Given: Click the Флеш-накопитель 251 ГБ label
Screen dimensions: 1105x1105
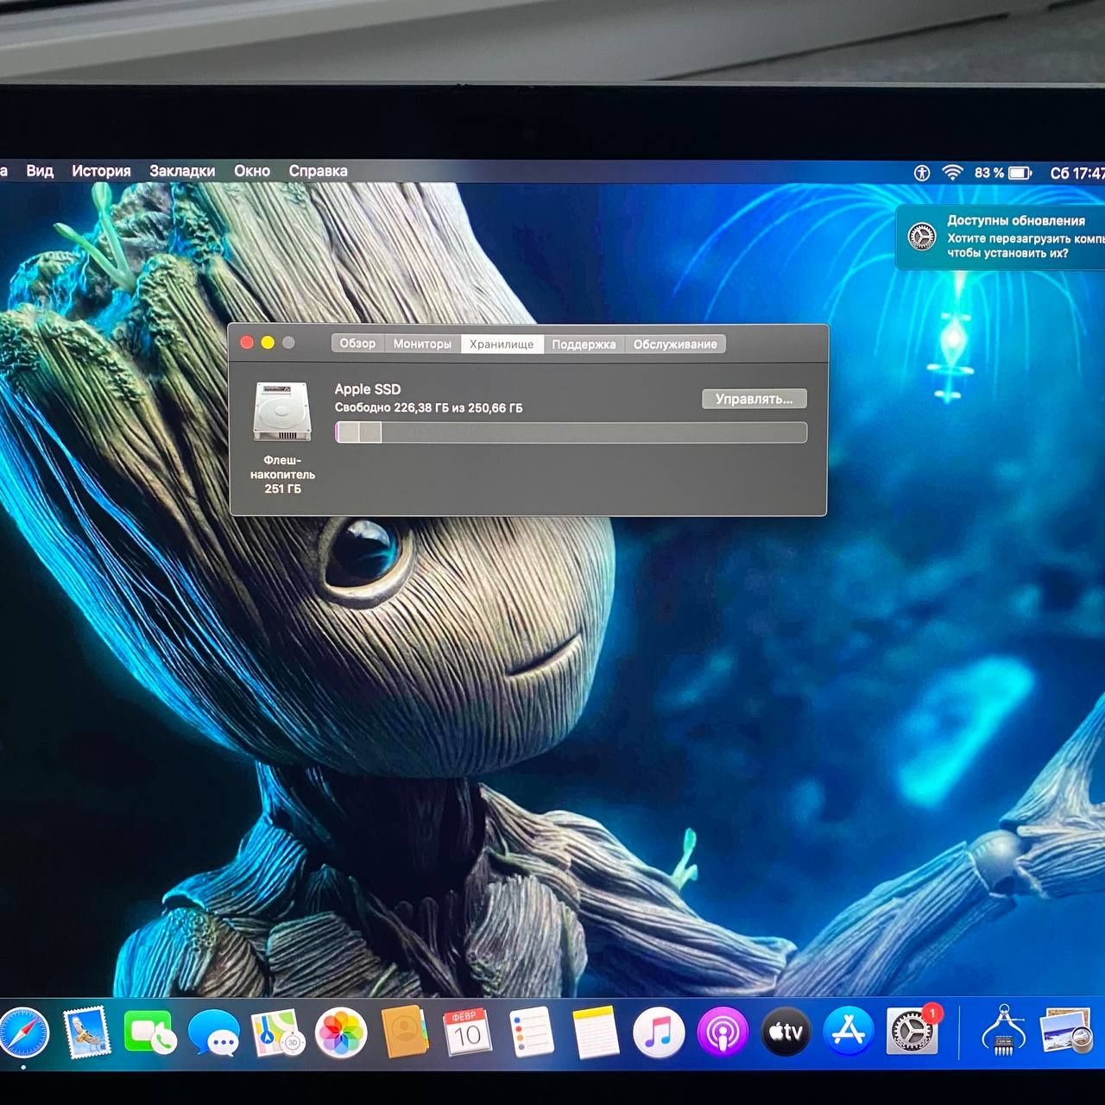Looking at the screenshot, I should pos(282,475).
